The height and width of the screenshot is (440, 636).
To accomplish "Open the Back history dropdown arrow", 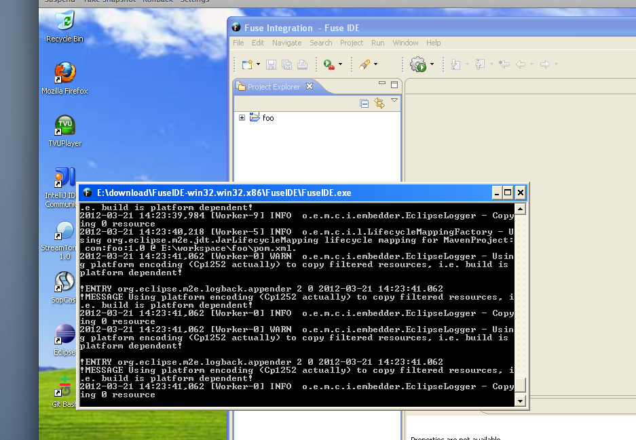I will pyautogui.click(x=531, y=64).
